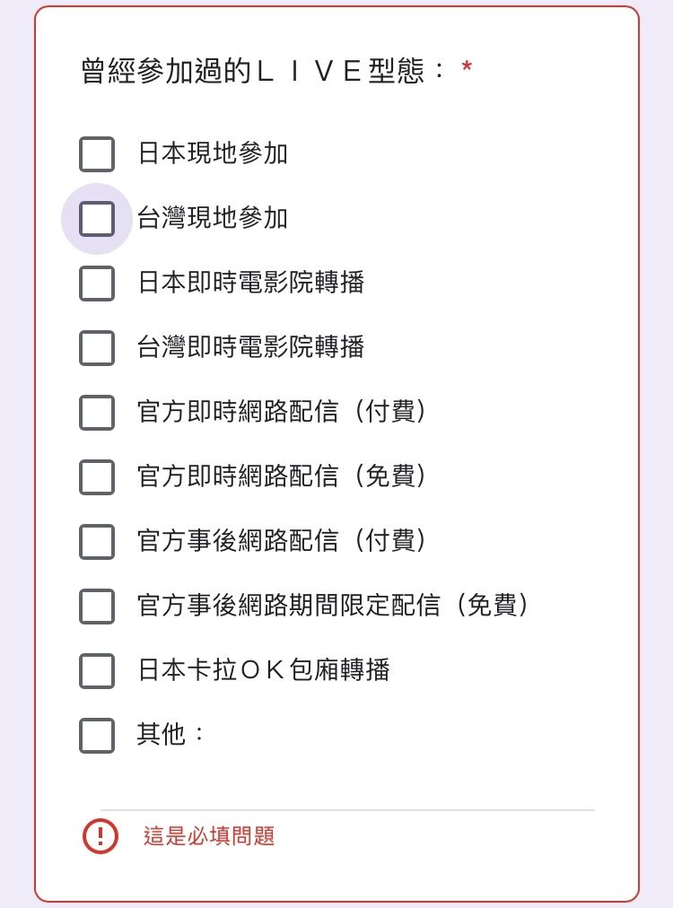Click the red exclamation error icon
Viewport: 673px width, 908px height.
coord(101,836)
